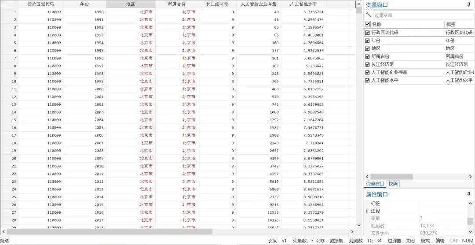Image resolution: width=475 pixels, height=245 pixels.
Task: Click 地区 cell 北京市 in row 10
Action: 131,82
